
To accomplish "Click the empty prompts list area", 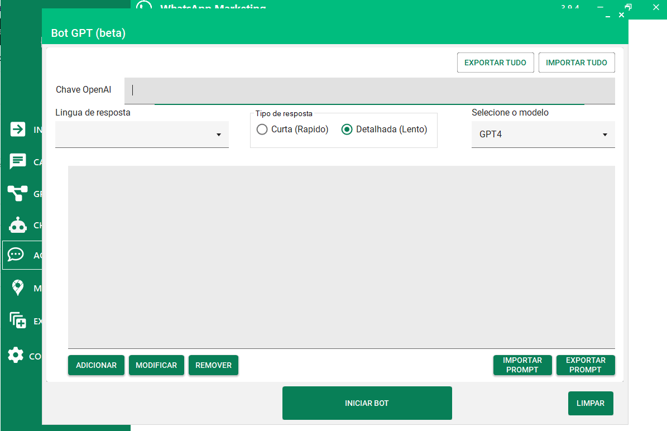I will 341,257.
